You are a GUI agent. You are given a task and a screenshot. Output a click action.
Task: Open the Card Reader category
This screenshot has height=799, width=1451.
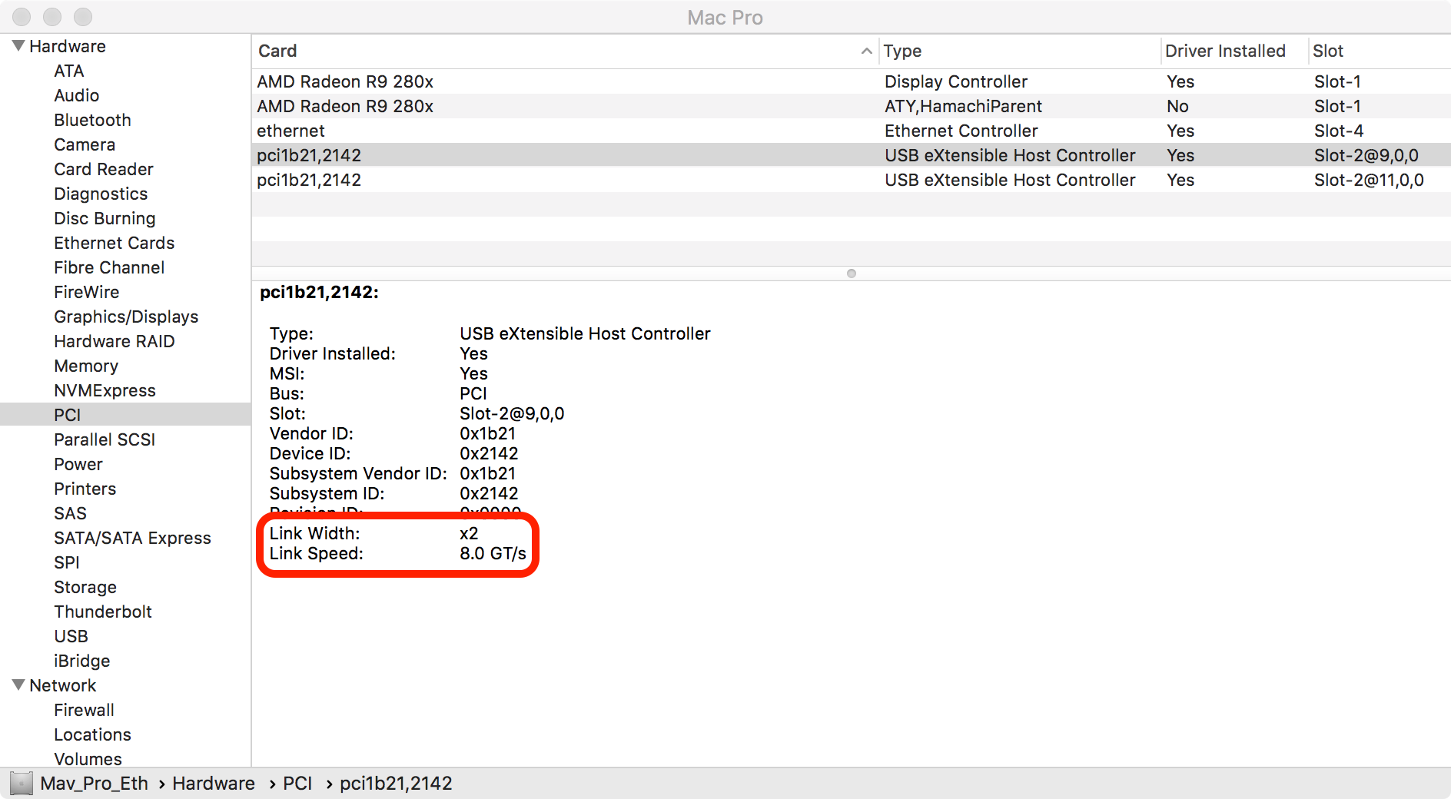(104, 169)
